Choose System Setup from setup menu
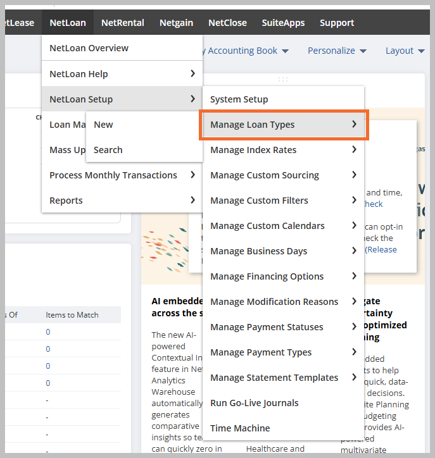 coord(283,99)
